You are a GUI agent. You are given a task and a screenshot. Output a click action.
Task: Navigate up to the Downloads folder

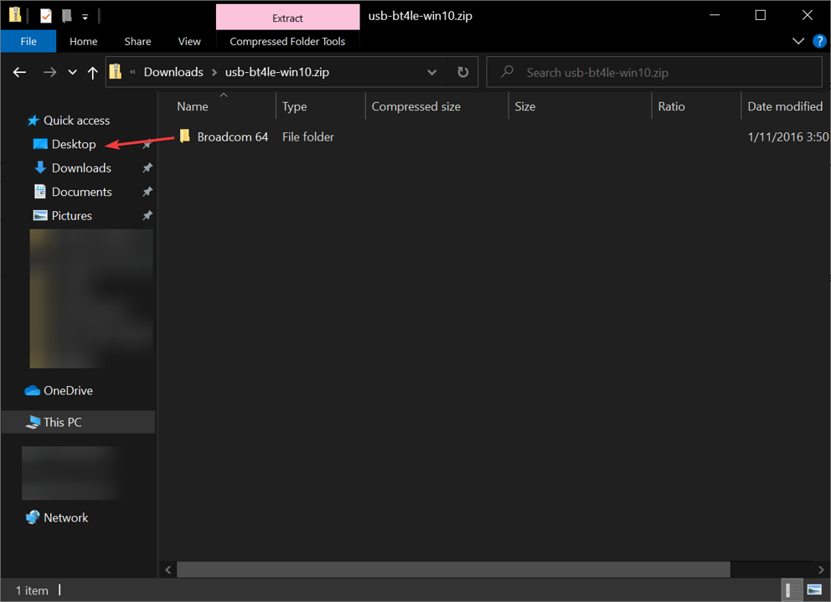(x=92, y=72)
